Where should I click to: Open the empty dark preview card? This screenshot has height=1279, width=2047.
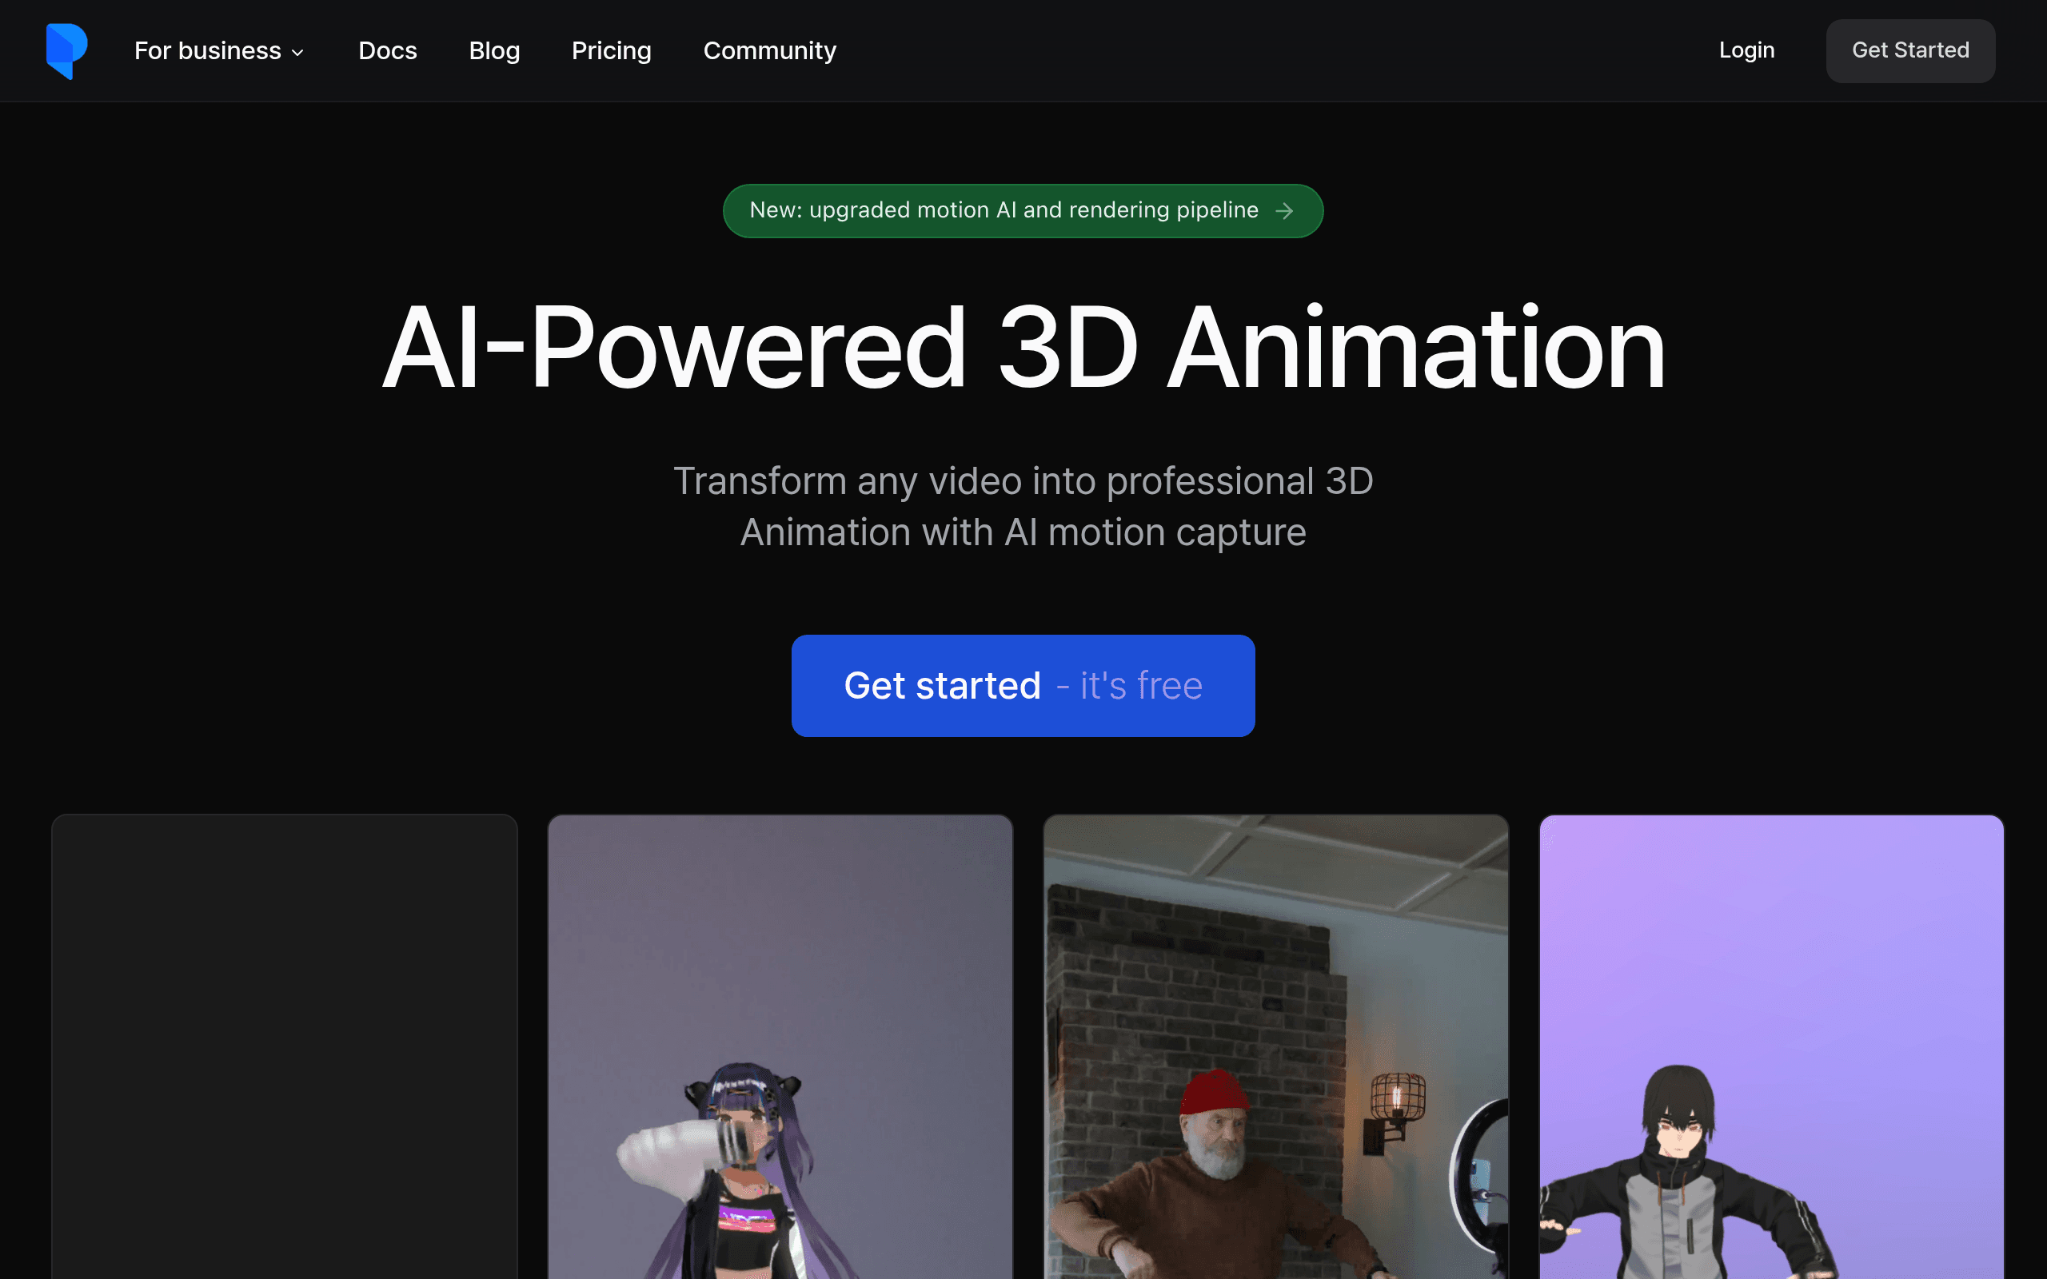284,1046
